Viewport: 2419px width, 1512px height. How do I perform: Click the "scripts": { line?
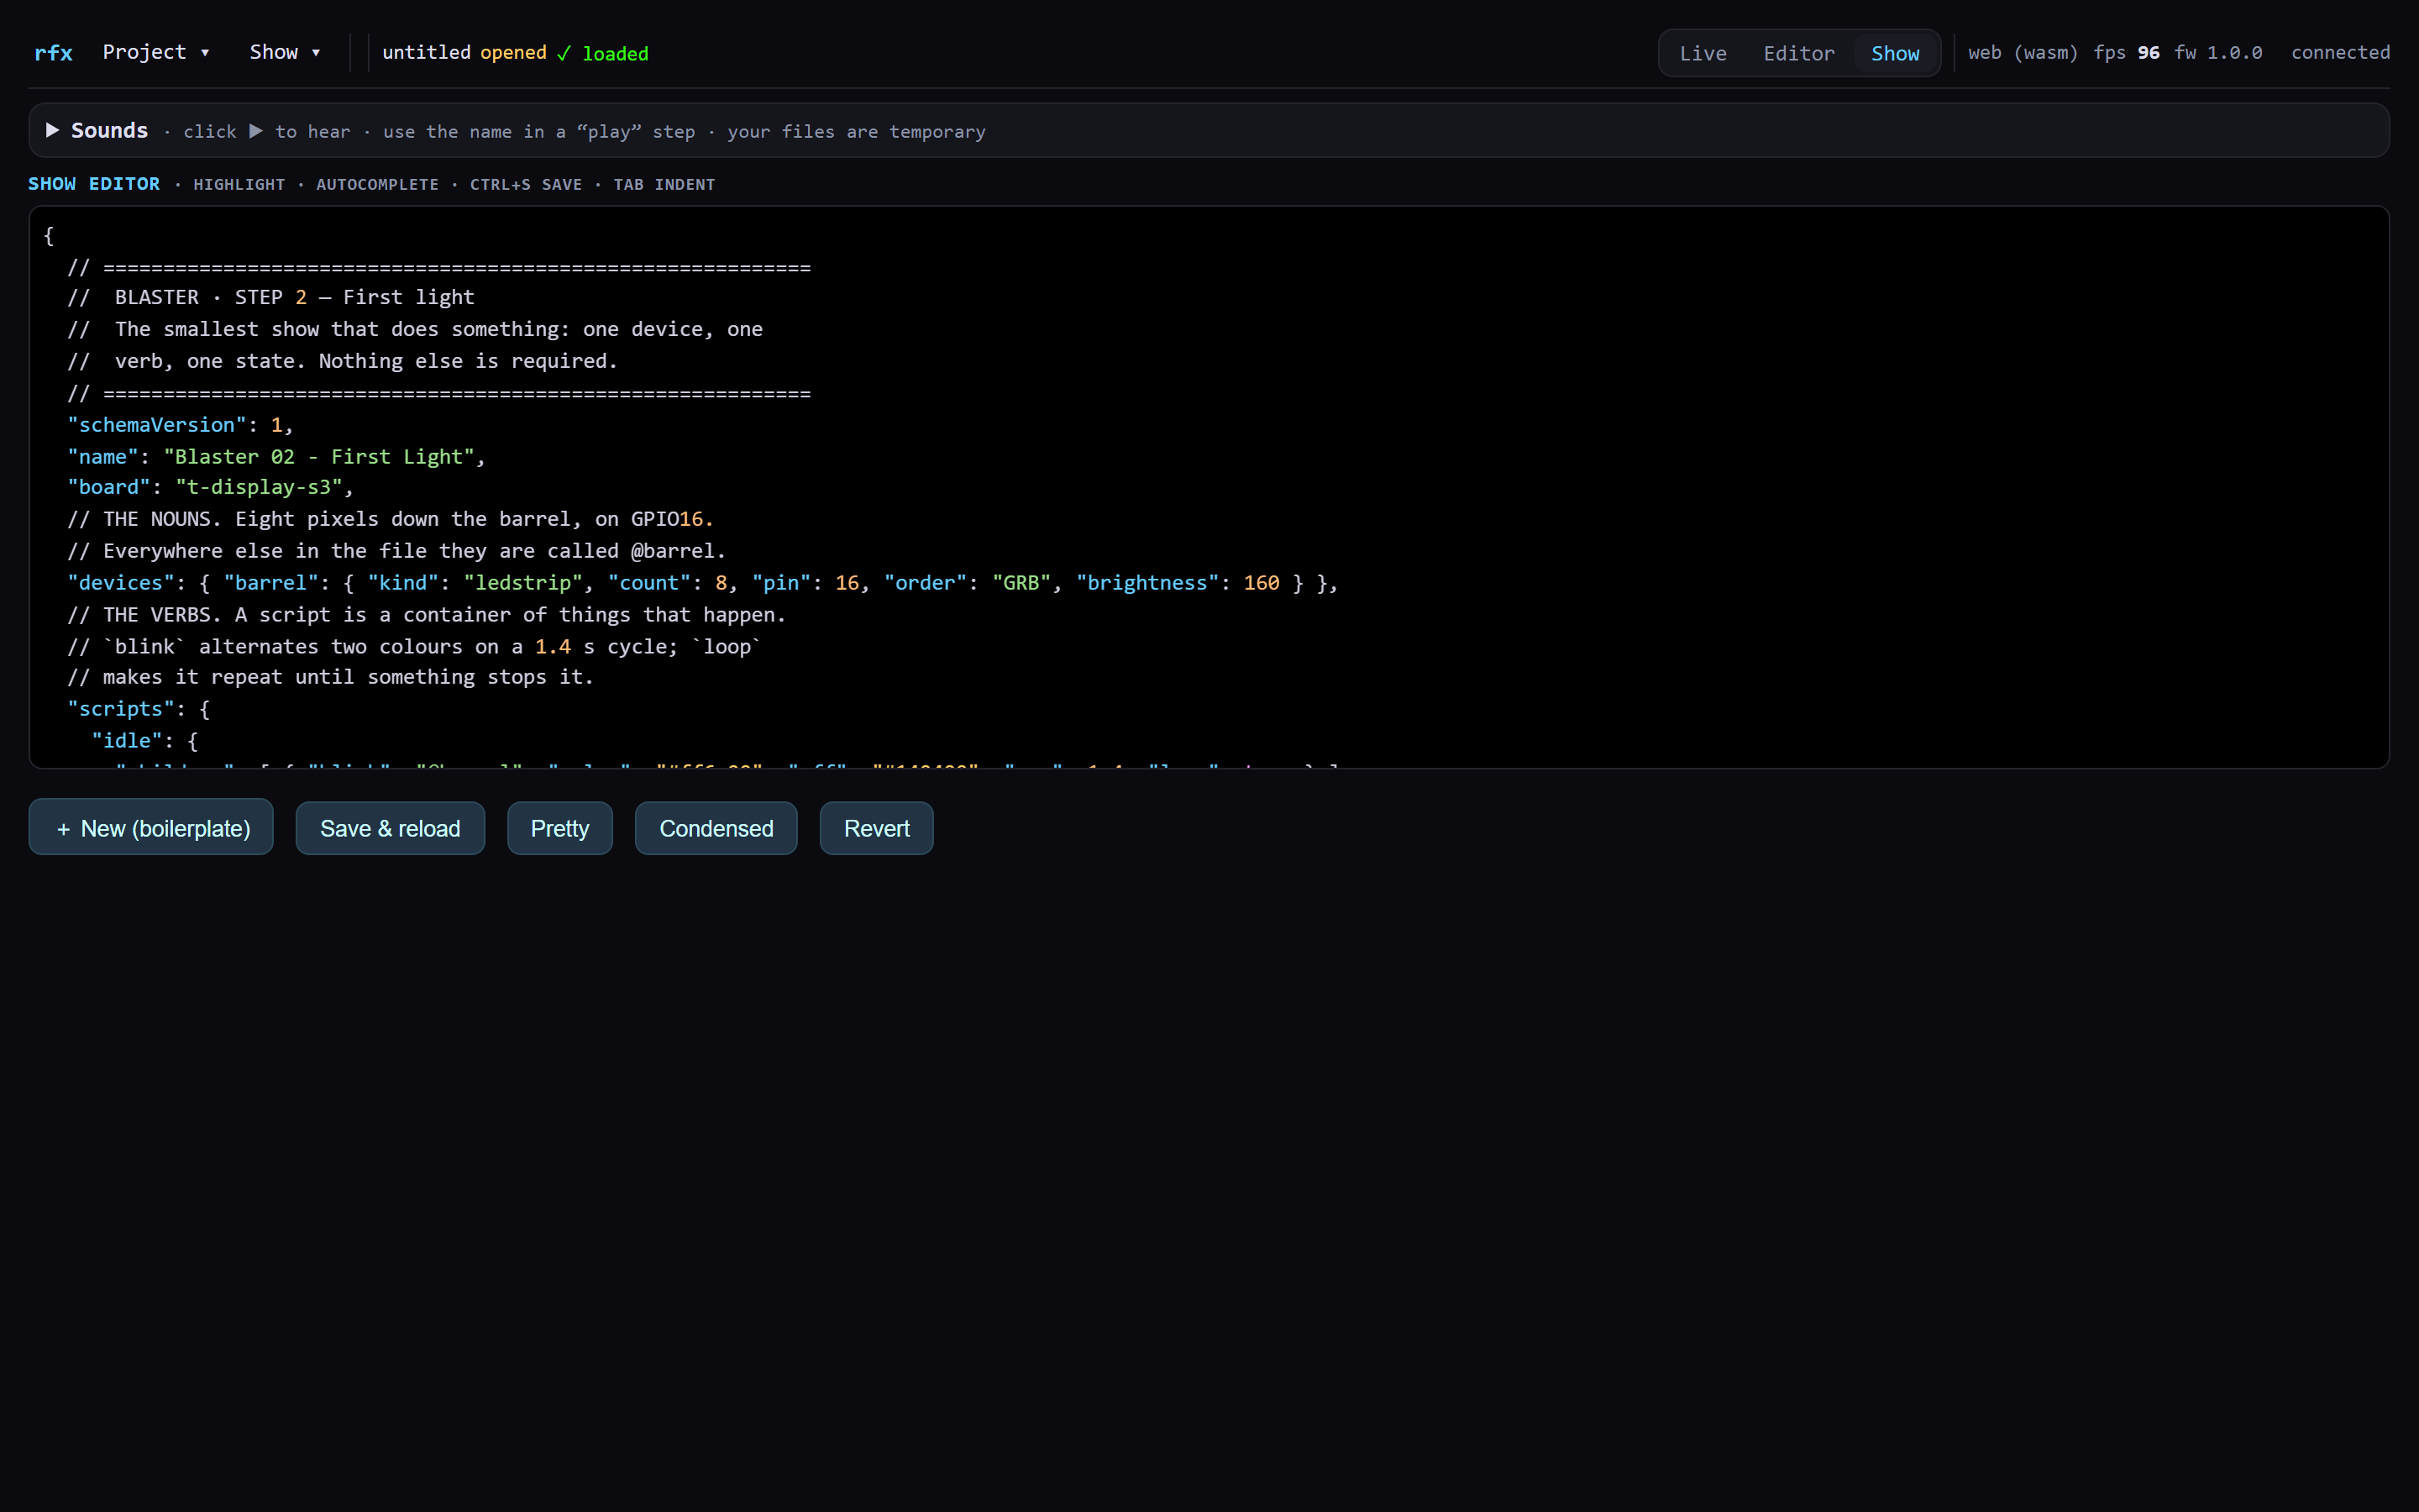click(138, 709)
